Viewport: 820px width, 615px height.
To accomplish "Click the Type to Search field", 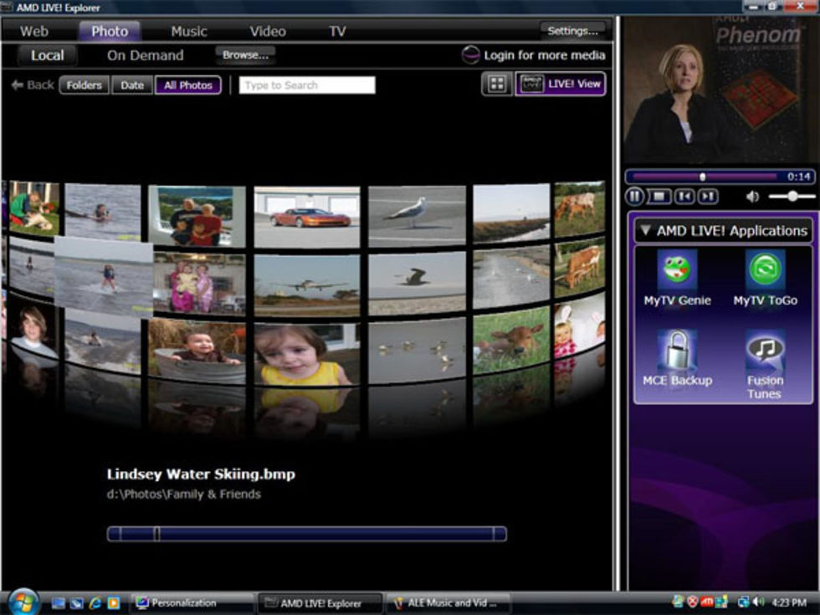I will [306, 85].
